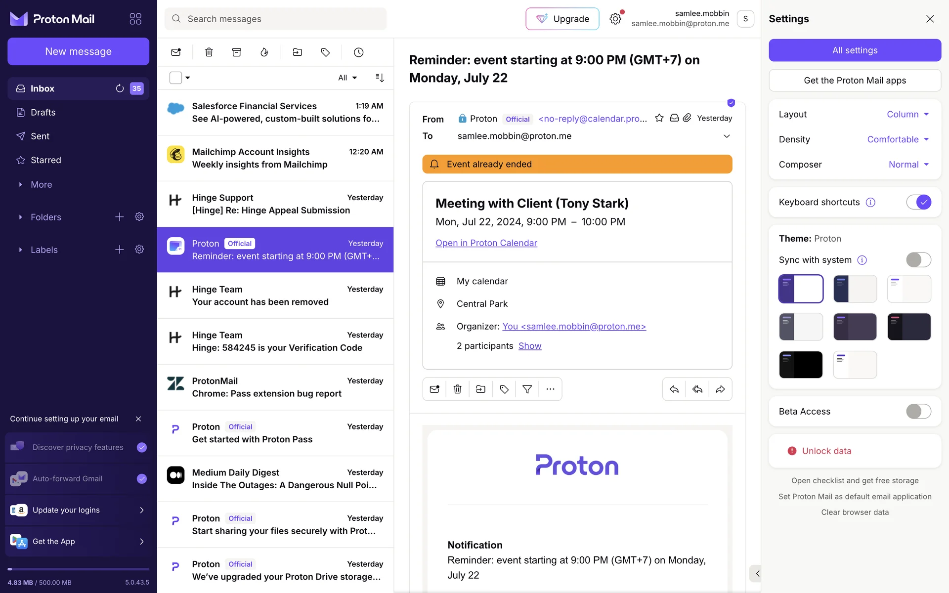Open the Proton apps grid switcher

[x=135, y=19]
